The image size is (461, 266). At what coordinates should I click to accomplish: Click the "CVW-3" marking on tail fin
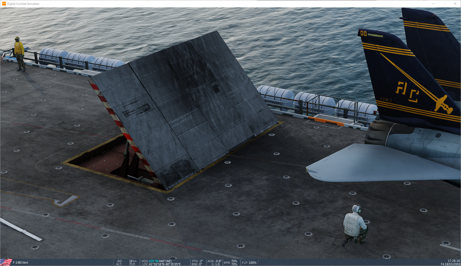386,99
